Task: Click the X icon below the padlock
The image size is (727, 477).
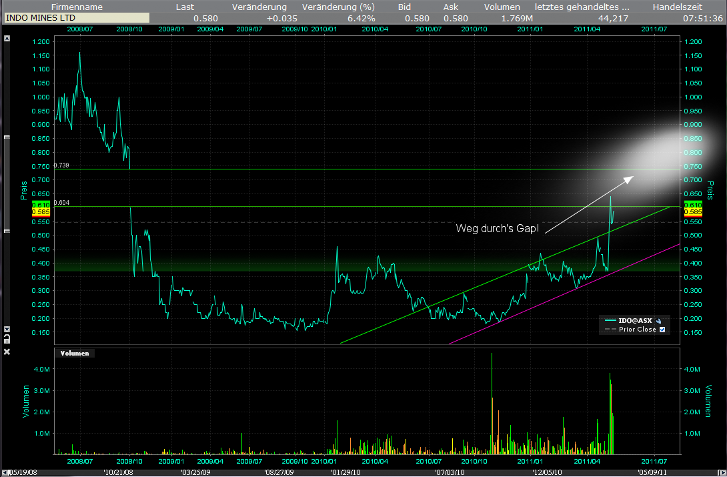Action: point(7,352)
